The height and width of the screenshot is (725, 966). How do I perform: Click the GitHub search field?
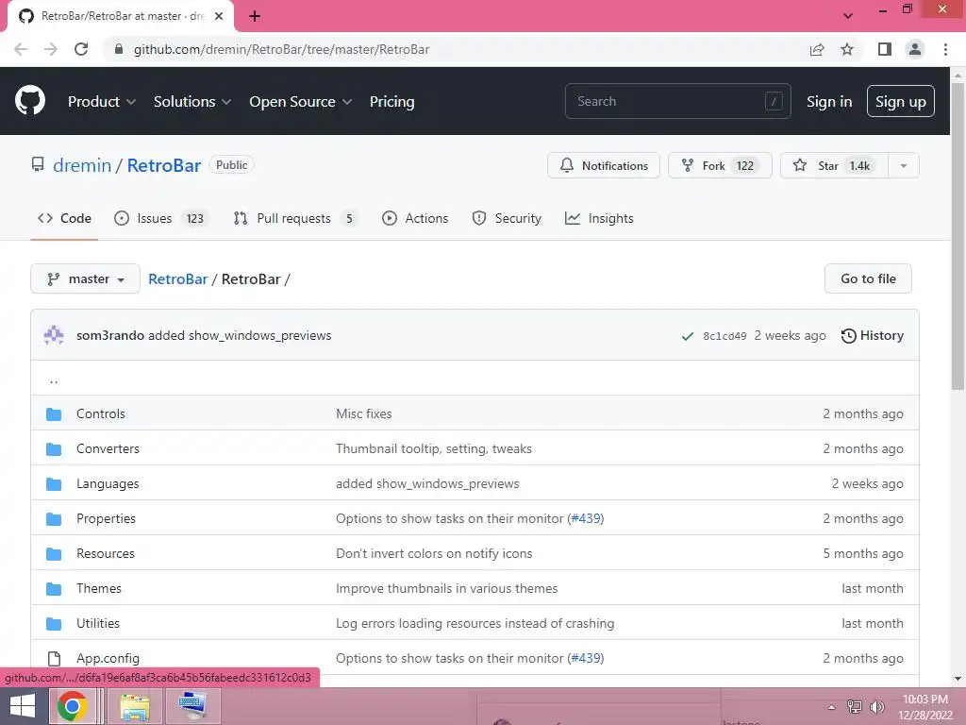coord(677,101)
